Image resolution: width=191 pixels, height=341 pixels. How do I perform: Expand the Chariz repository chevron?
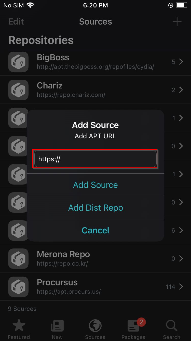(x=181, y=90)
